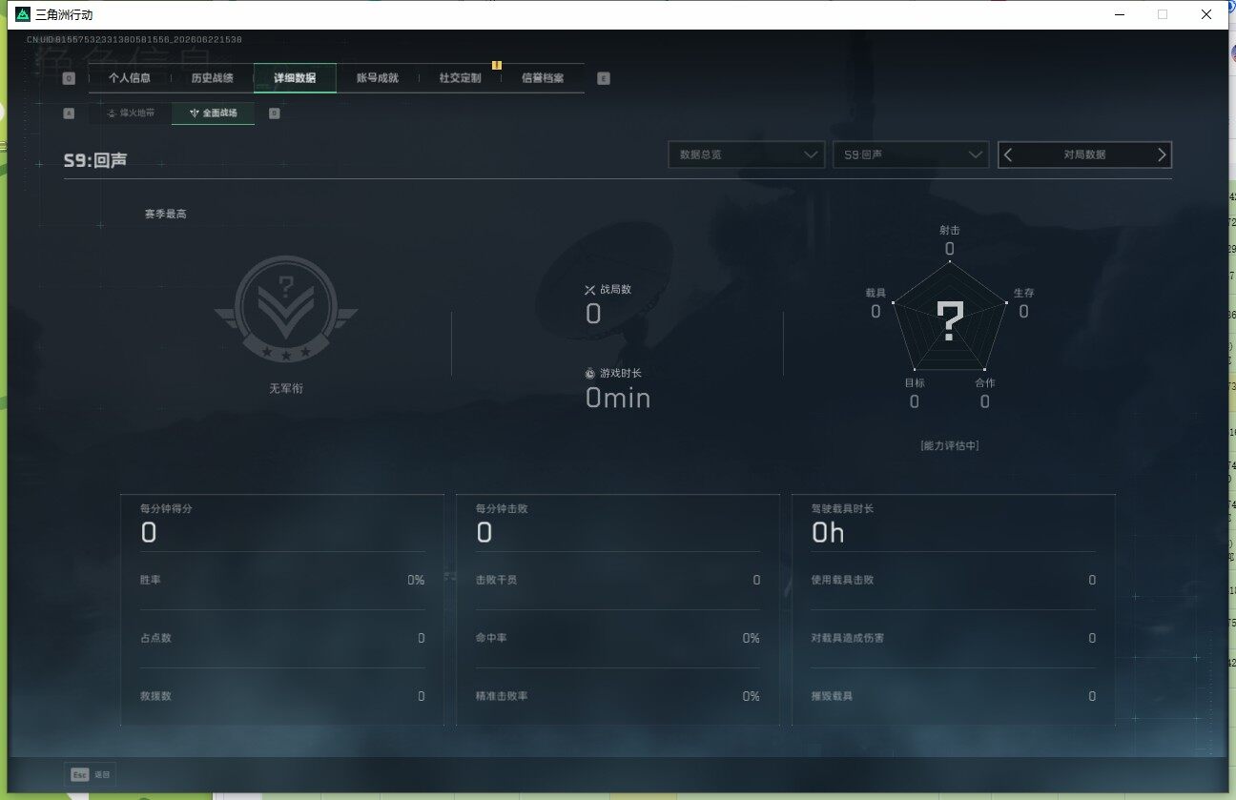The height and width of the screenshot is (800, 1236).
Task: Click the 驾驶载具时长 stat heading
Action: 842,509
